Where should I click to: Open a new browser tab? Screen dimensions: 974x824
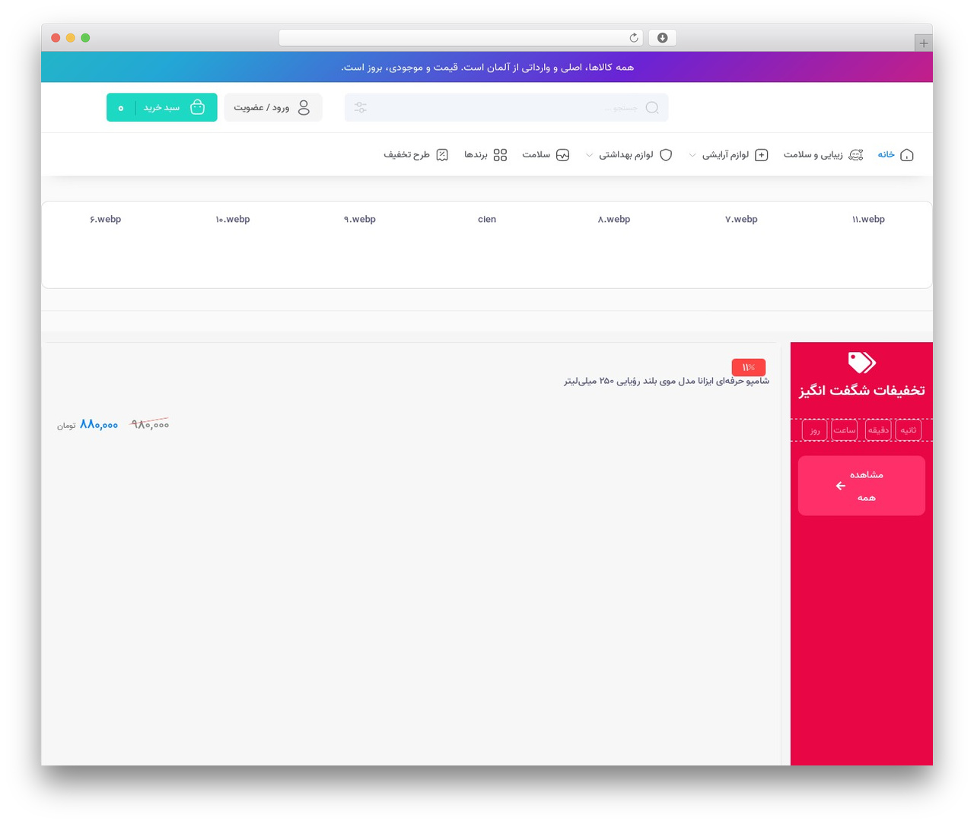(x=924, y=43)
